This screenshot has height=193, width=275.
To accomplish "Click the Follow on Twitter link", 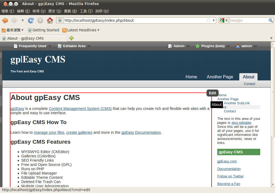I will 230,176.
